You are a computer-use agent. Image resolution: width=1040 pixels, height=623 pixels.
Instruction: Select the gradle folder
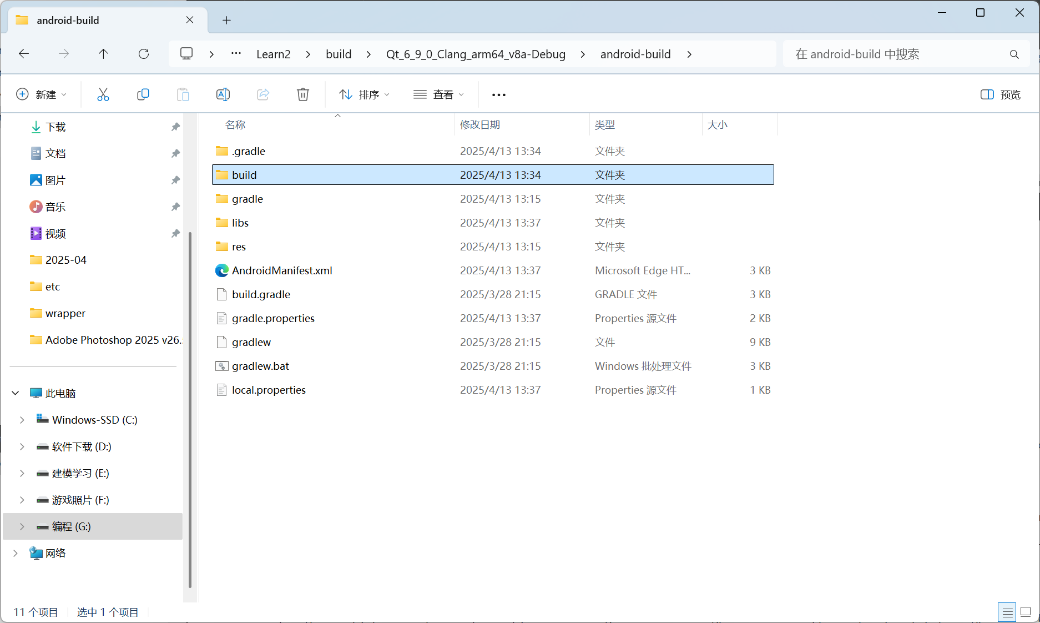click(x=248, y=199)
